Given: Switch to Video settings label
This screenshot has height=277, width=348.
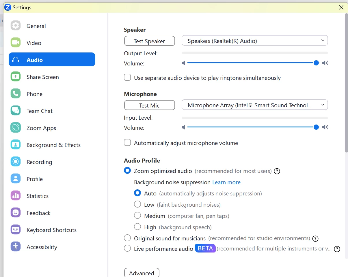Looking at the screenshot, I should [x=34, y=43].
